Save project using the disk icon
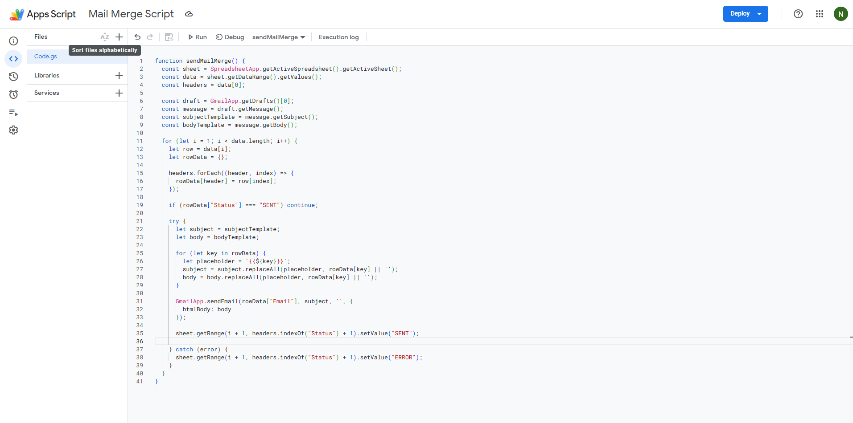Screen dimensions: 853x423 [x=169, y=37]
